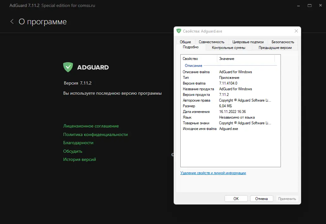Viewport: 326px width, 224px height.
Task: Click the Свойство column header
Action: 199,59
